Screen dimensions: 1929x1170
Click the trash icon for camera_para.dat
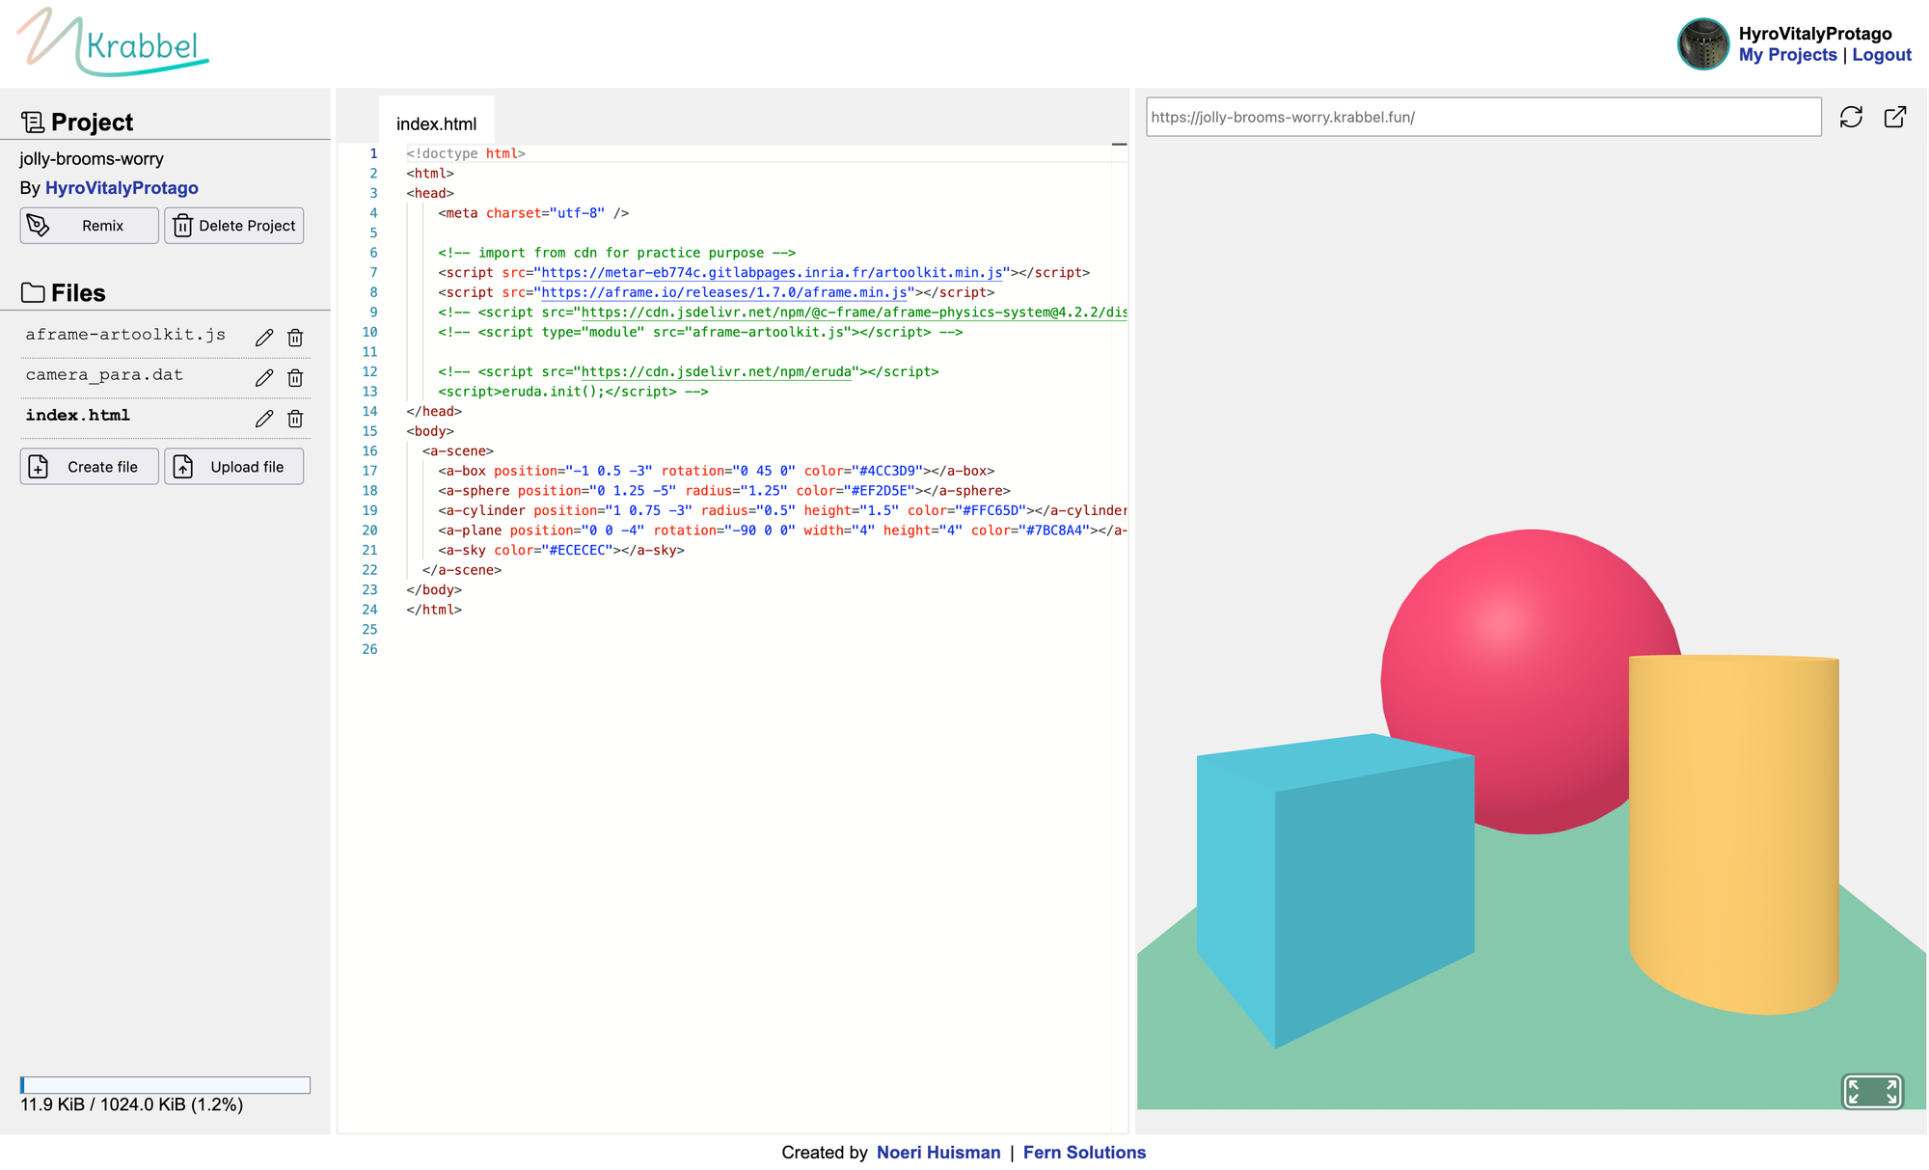pyautogui.click(x=295, y=378)
